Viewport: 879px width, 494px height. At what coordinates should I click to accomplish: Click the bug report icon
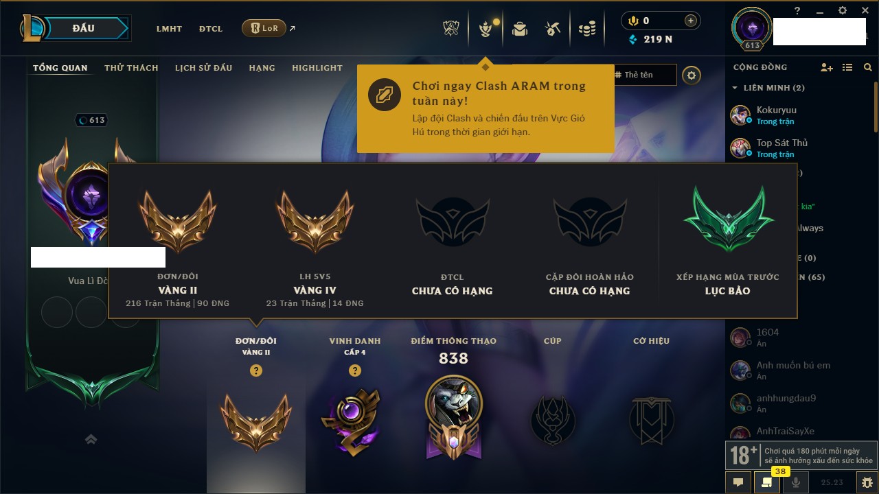[x=867, y=482]
